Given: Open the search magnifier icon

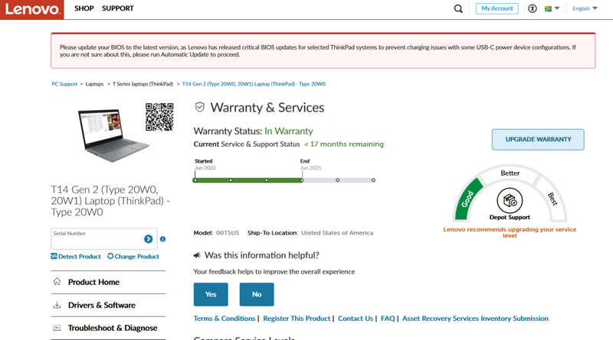Looking at the screenshot, I should (x=458, y=8).
